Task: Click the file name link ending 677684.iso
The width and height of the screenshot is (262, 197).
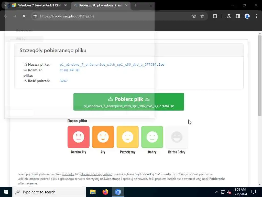Action: (x=112, y=64)
